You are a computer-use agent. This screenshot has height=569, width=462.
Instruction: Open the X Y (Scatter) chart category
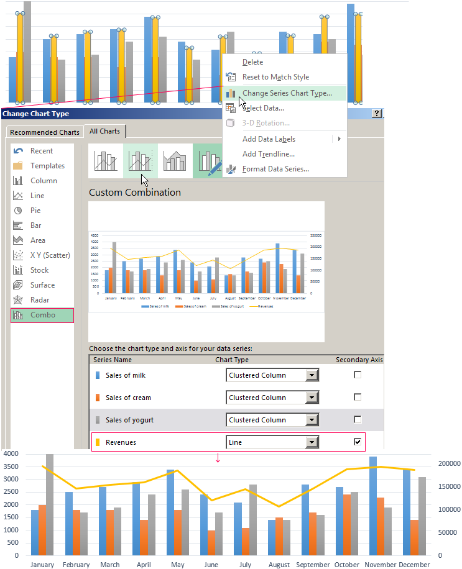tap(50, 255)
